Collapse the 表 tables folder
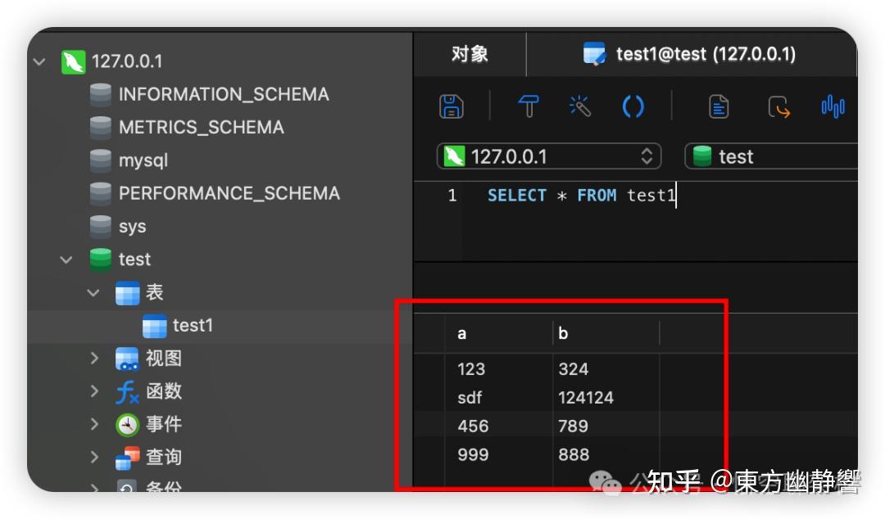 click(93, 293)
